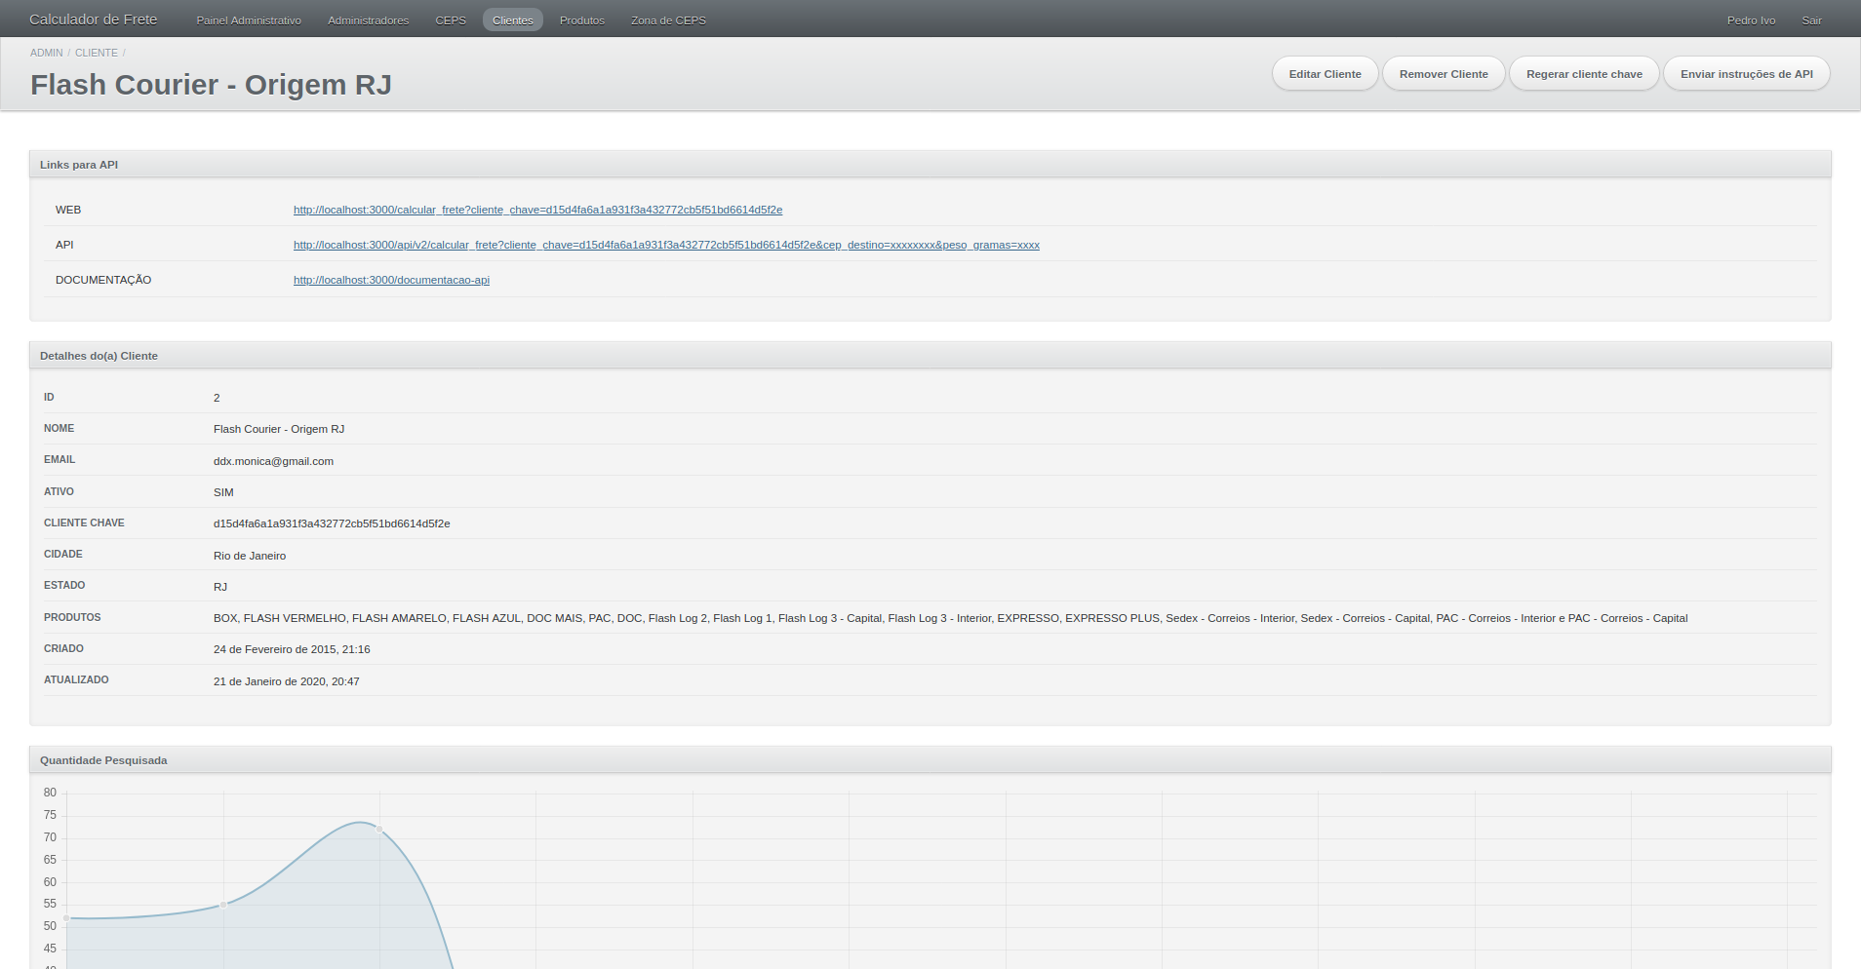Click the Pedro Ivo user link
The height and width of the screenshot is (969, 1861).
tap(1751, 20)
